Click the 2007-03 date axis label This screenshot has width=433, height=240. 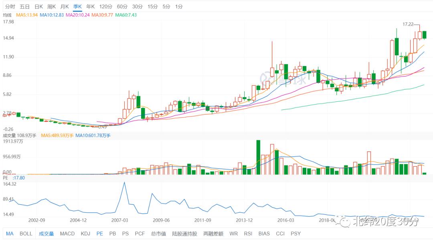click(119, 220)
